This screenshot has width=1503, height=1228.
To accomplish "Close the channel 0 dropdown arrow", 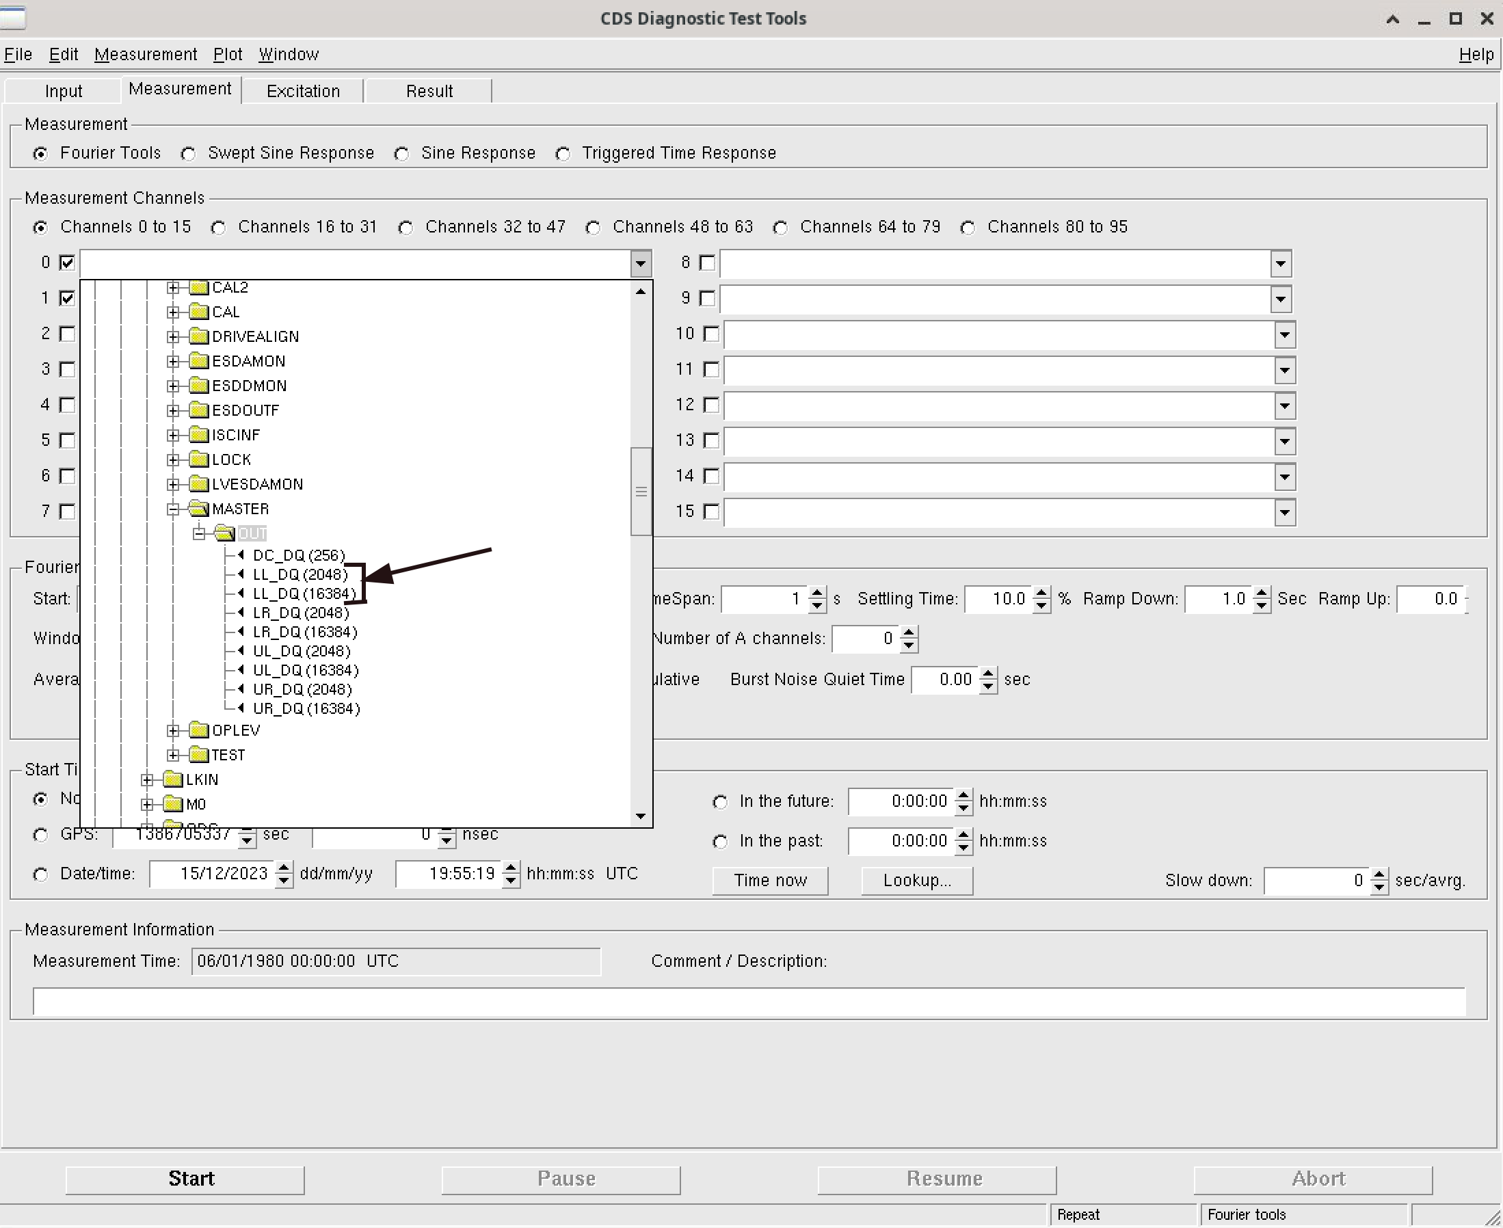I will coord(641,264).
